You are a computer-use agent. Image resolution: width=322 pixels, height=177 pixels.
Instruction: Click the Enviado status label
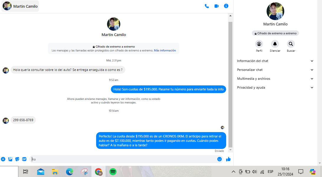(219, 151)
